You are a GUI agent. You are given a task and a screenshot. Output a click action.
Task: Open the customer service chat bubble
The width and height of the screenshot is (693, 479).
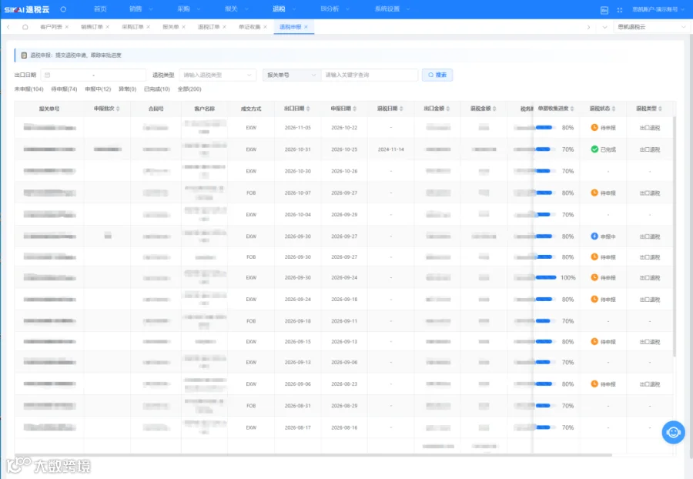click(673, 432)
